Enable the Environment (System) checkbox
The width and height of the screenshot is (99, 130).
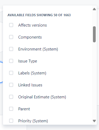(x=11, y=49)
